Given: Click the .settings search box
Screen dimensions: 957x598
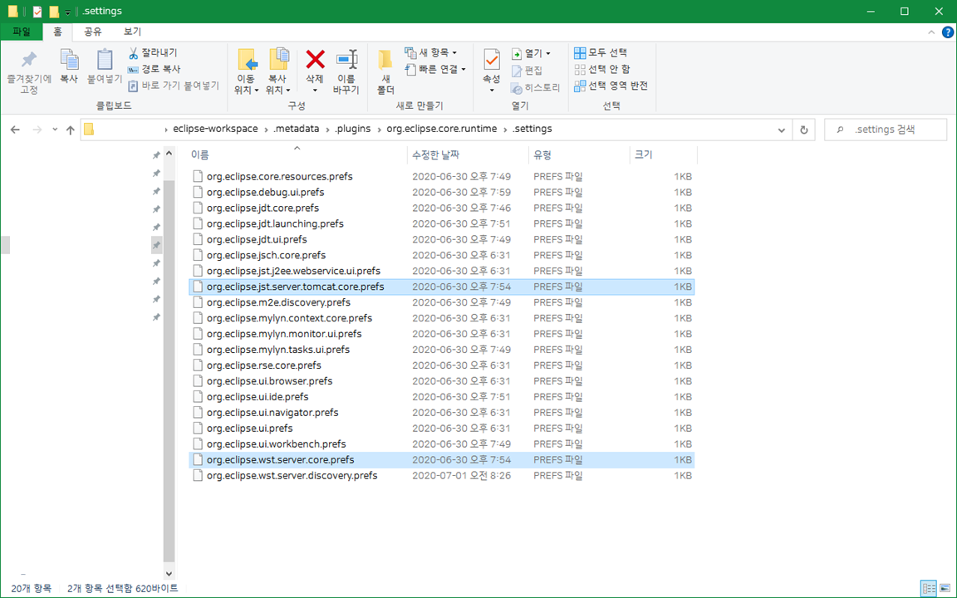Looking at the screenshot, I should coord(885,130).
